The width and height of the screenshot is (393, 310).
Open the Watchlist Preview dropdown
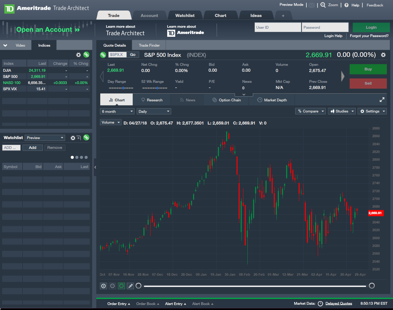pos(45,138)
